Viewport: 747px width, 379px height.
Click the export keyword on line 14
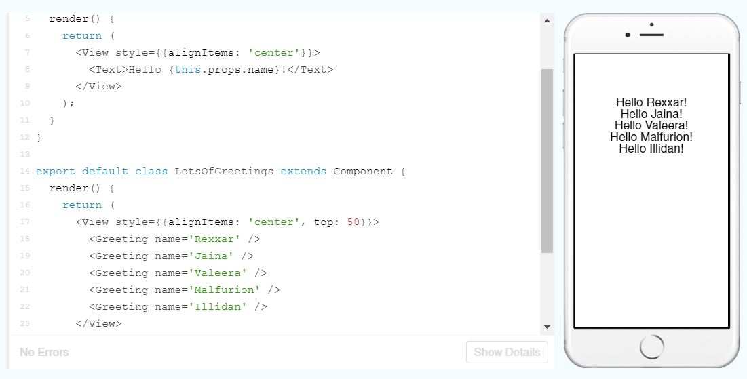coord(56,172)
